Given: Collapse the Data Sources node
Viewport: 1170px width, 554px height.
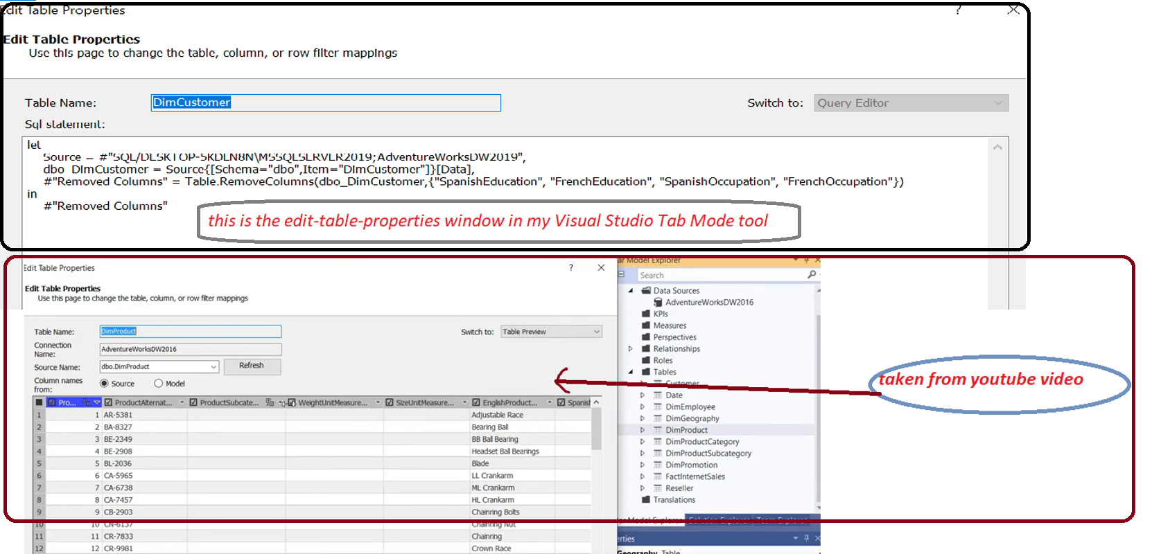Looking at the screenshot, I should click(x=631, y=291).
